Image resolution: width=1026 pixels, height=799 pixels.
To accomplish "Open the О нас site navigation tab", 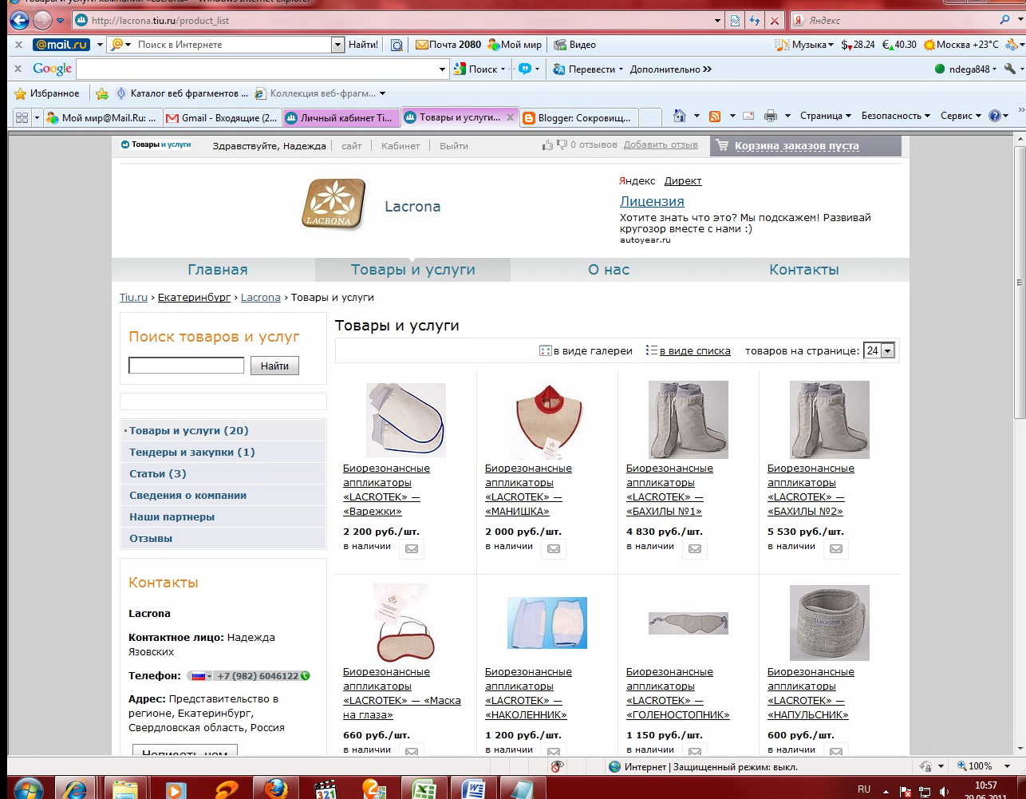I will [609, 270].
